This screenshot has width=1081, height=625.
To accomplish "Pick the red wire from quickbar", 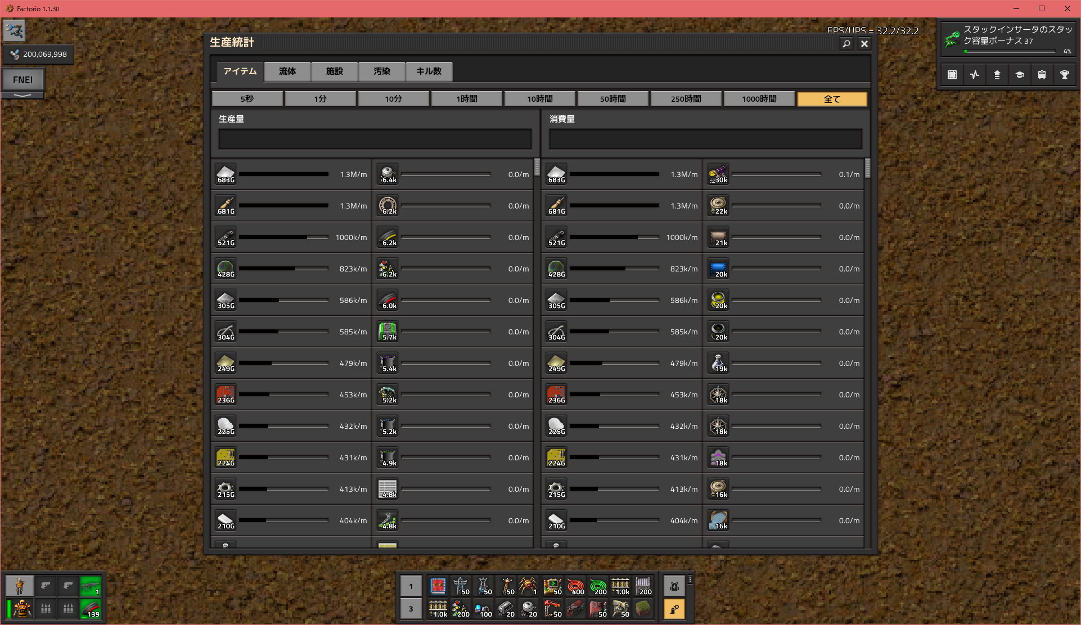I will (x=575, y=586).
